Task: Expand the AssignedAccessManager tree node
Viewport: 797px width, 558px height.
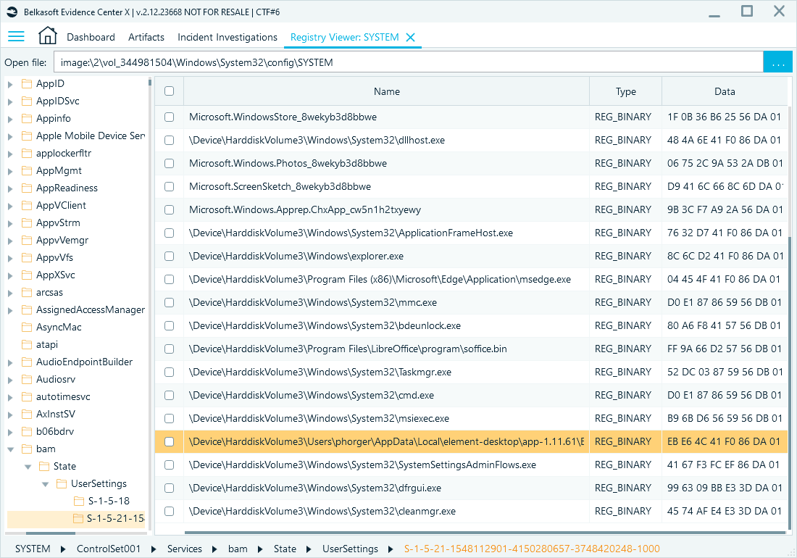Action: (10, 310)
